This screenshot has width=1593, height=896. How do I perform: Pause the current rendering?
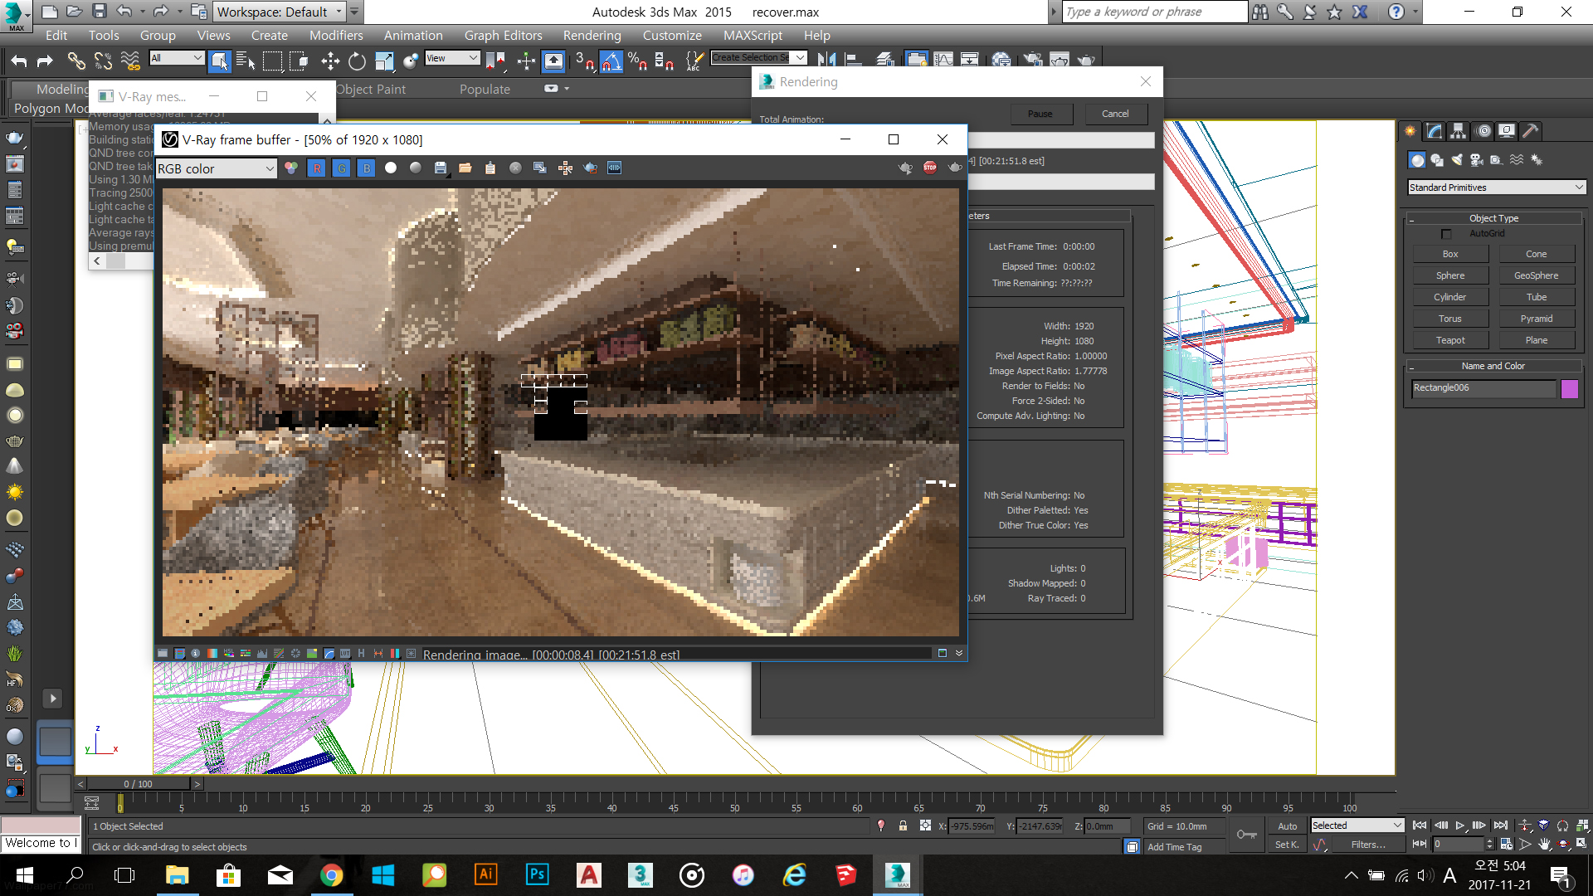click(x=1041, y=114)
